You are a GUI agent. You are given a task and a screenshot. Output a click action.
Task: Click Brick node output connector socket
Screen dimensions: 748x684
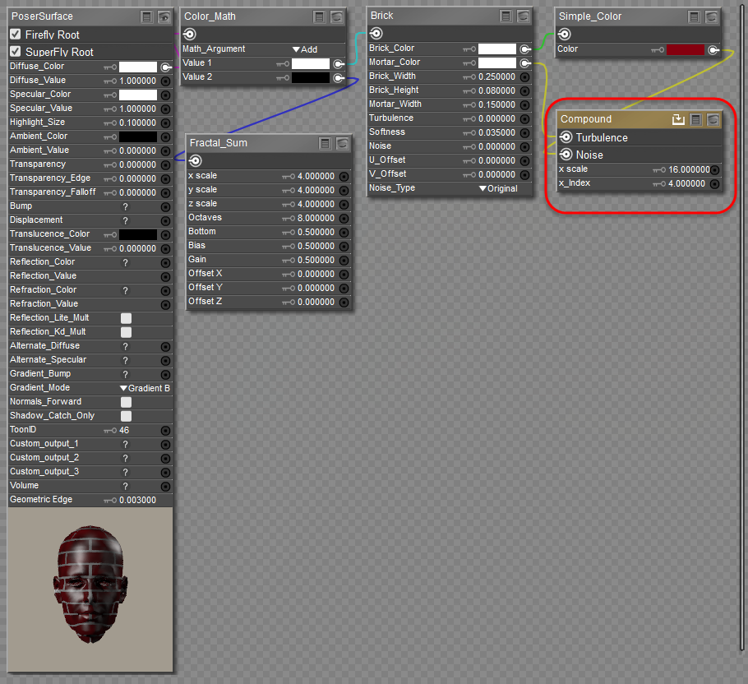[376, 34]
